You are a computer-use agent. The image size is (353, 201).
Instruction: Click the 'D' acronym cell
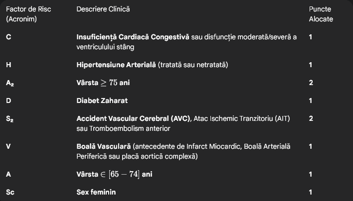(8, 100)
